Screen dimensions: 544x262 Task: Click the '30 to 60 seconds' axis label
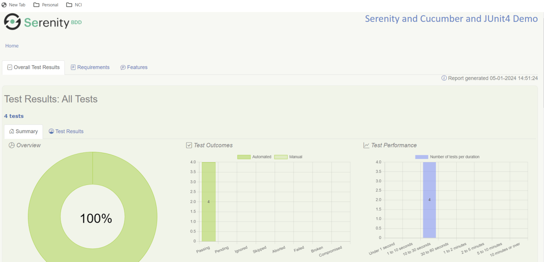coord(434,250)
